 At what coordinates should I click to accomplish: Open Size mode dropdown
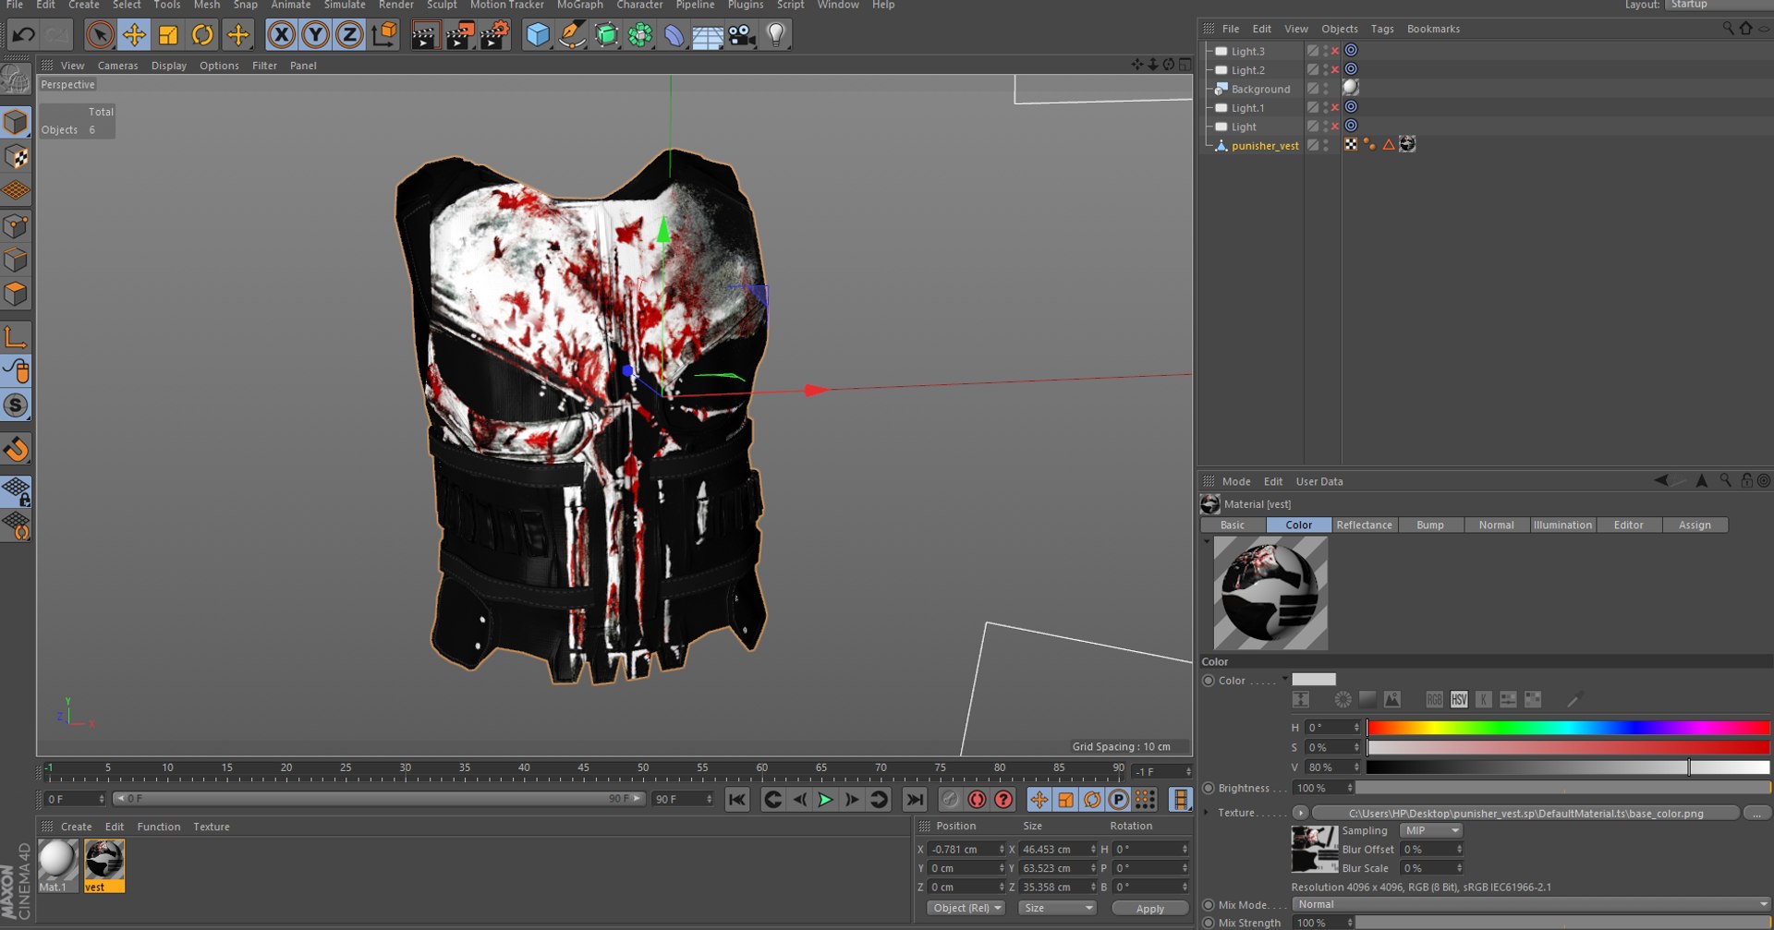[x=1057, y=909]
